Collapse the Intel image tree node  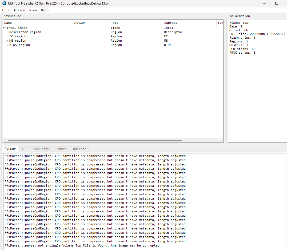(x=4, y=28)
